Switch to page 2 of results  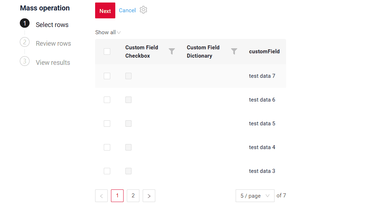(133, 196)
